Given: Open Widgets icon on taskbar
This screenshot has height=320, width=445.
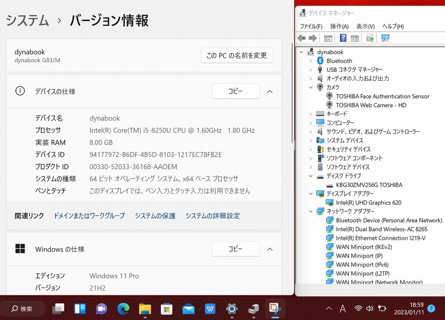Looking at the screenshot, I should coord(80,309).
